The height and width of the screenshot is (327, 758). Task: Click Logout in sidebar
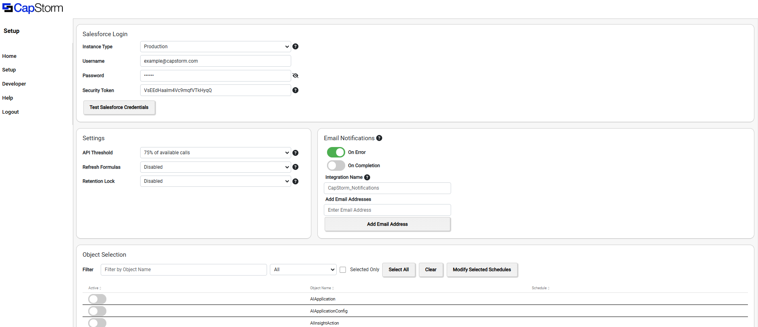click(x=10, y=112)
